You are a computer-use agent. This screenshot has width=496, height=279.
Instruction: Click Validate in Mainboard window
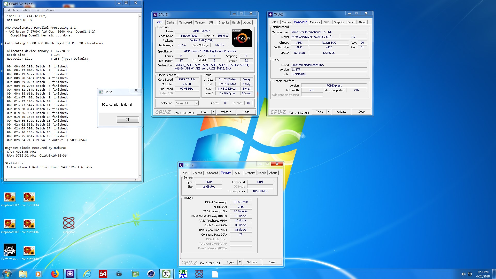tap(341, 112)
